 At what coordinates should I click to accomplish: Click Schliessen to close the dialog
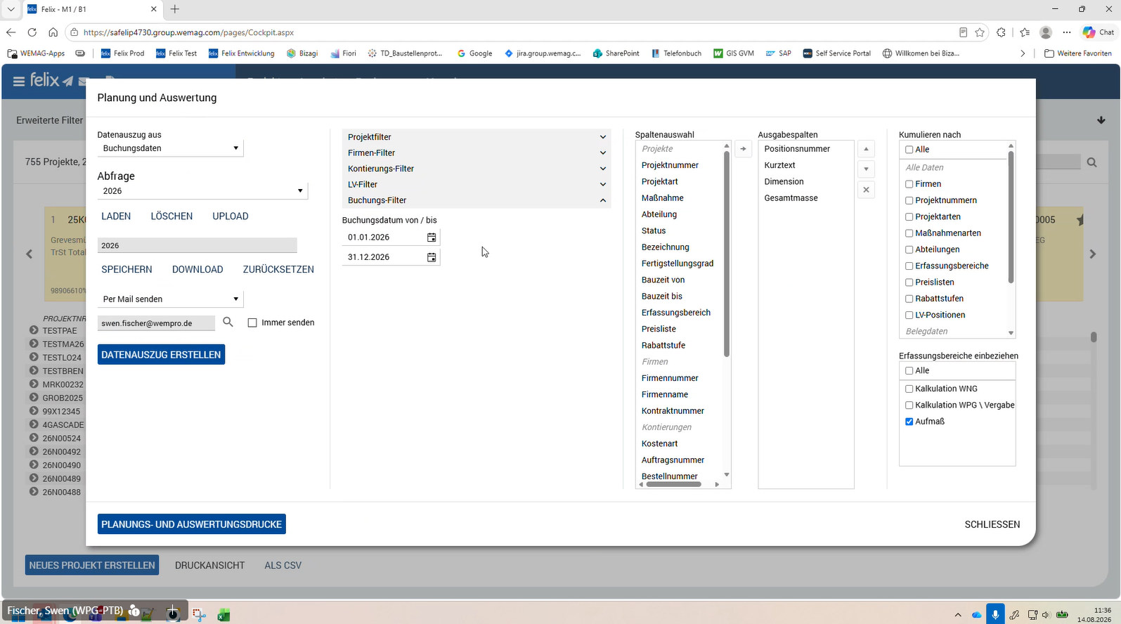[x=992, y=524]
